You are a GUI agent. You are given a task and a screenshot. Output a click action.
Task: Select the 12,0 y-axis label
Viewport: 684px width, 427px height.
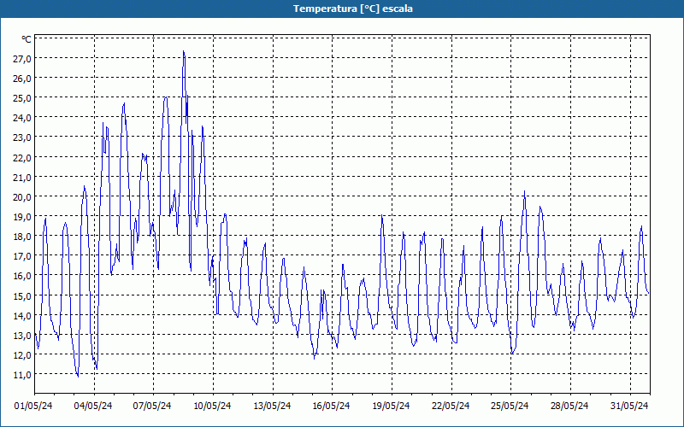point(22,355)
